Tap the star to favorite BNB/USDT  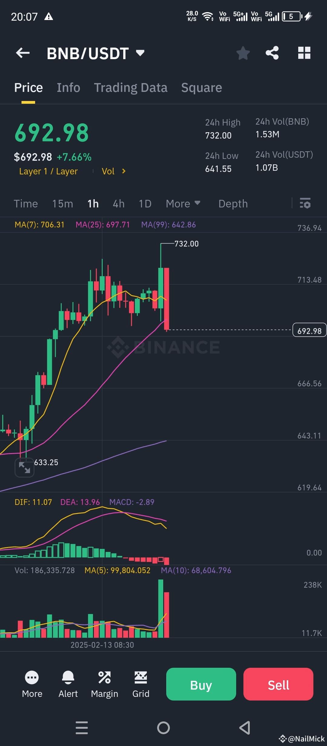pyautogui.click(x=243, y=53)
